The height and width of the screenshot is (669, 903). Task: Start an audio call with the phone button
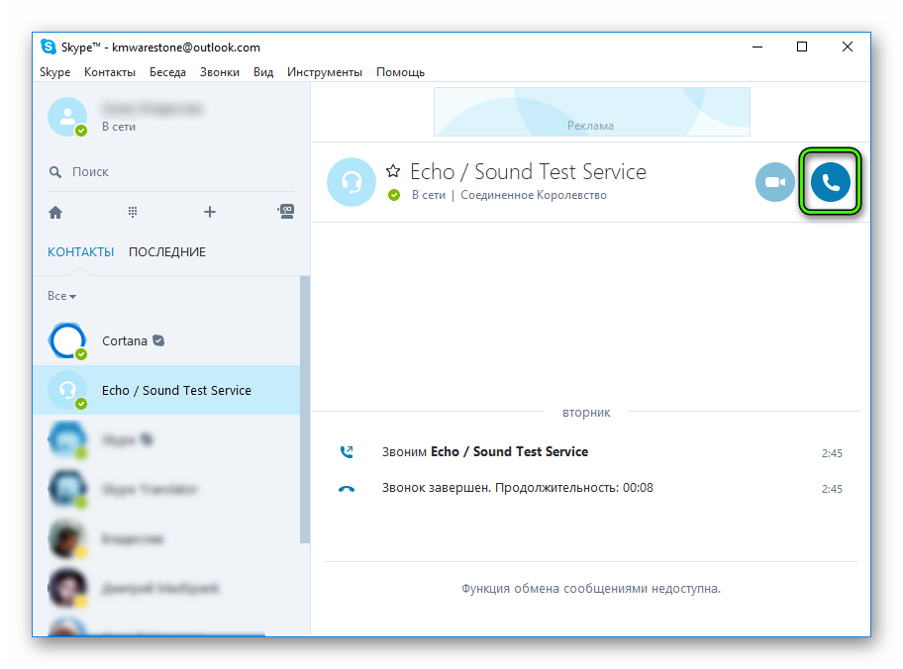coord(830,182)
